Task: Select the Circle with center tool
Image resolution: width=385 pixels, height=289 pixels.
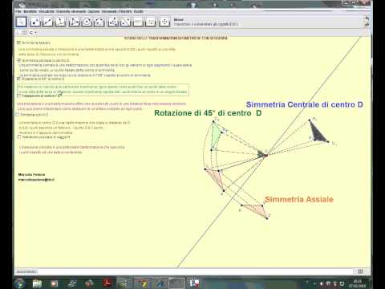Action: (87, 22)
